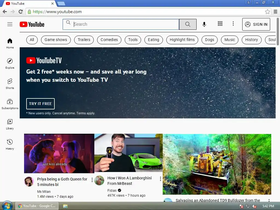
Task: Select the Comedies chip
Action: tap(109, 40)
